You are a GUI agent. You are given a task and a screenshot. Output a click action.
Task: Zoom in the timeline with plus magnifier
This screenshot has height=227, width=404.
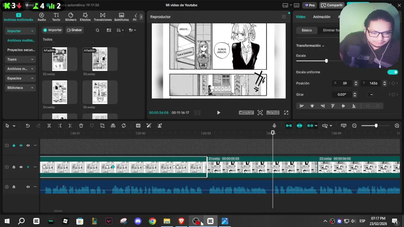pyautogui.click(x=397, y=125)
